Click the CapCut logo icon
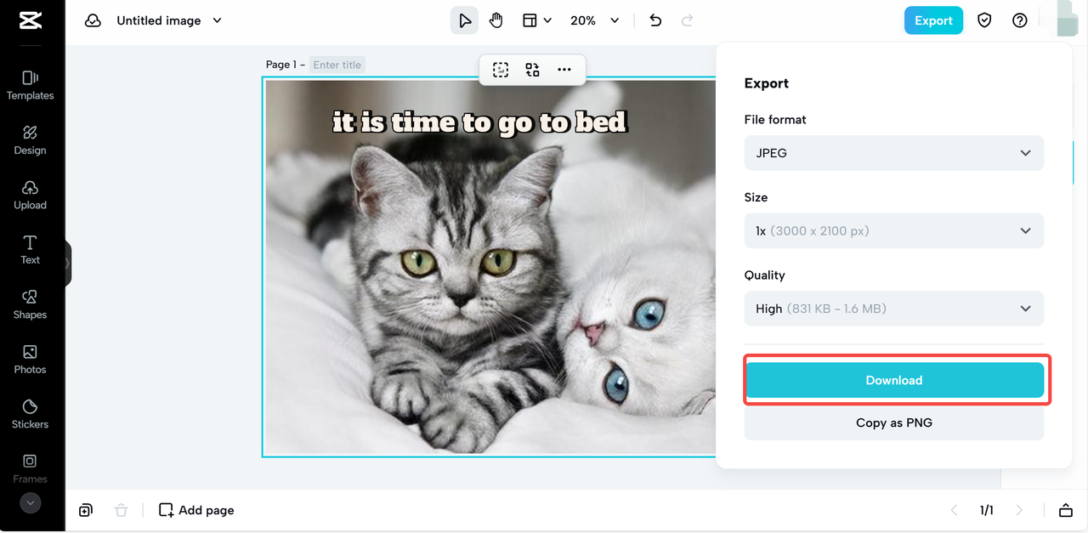The height and width of the screenshot is (533, 1088). click(x=31, y=20)
